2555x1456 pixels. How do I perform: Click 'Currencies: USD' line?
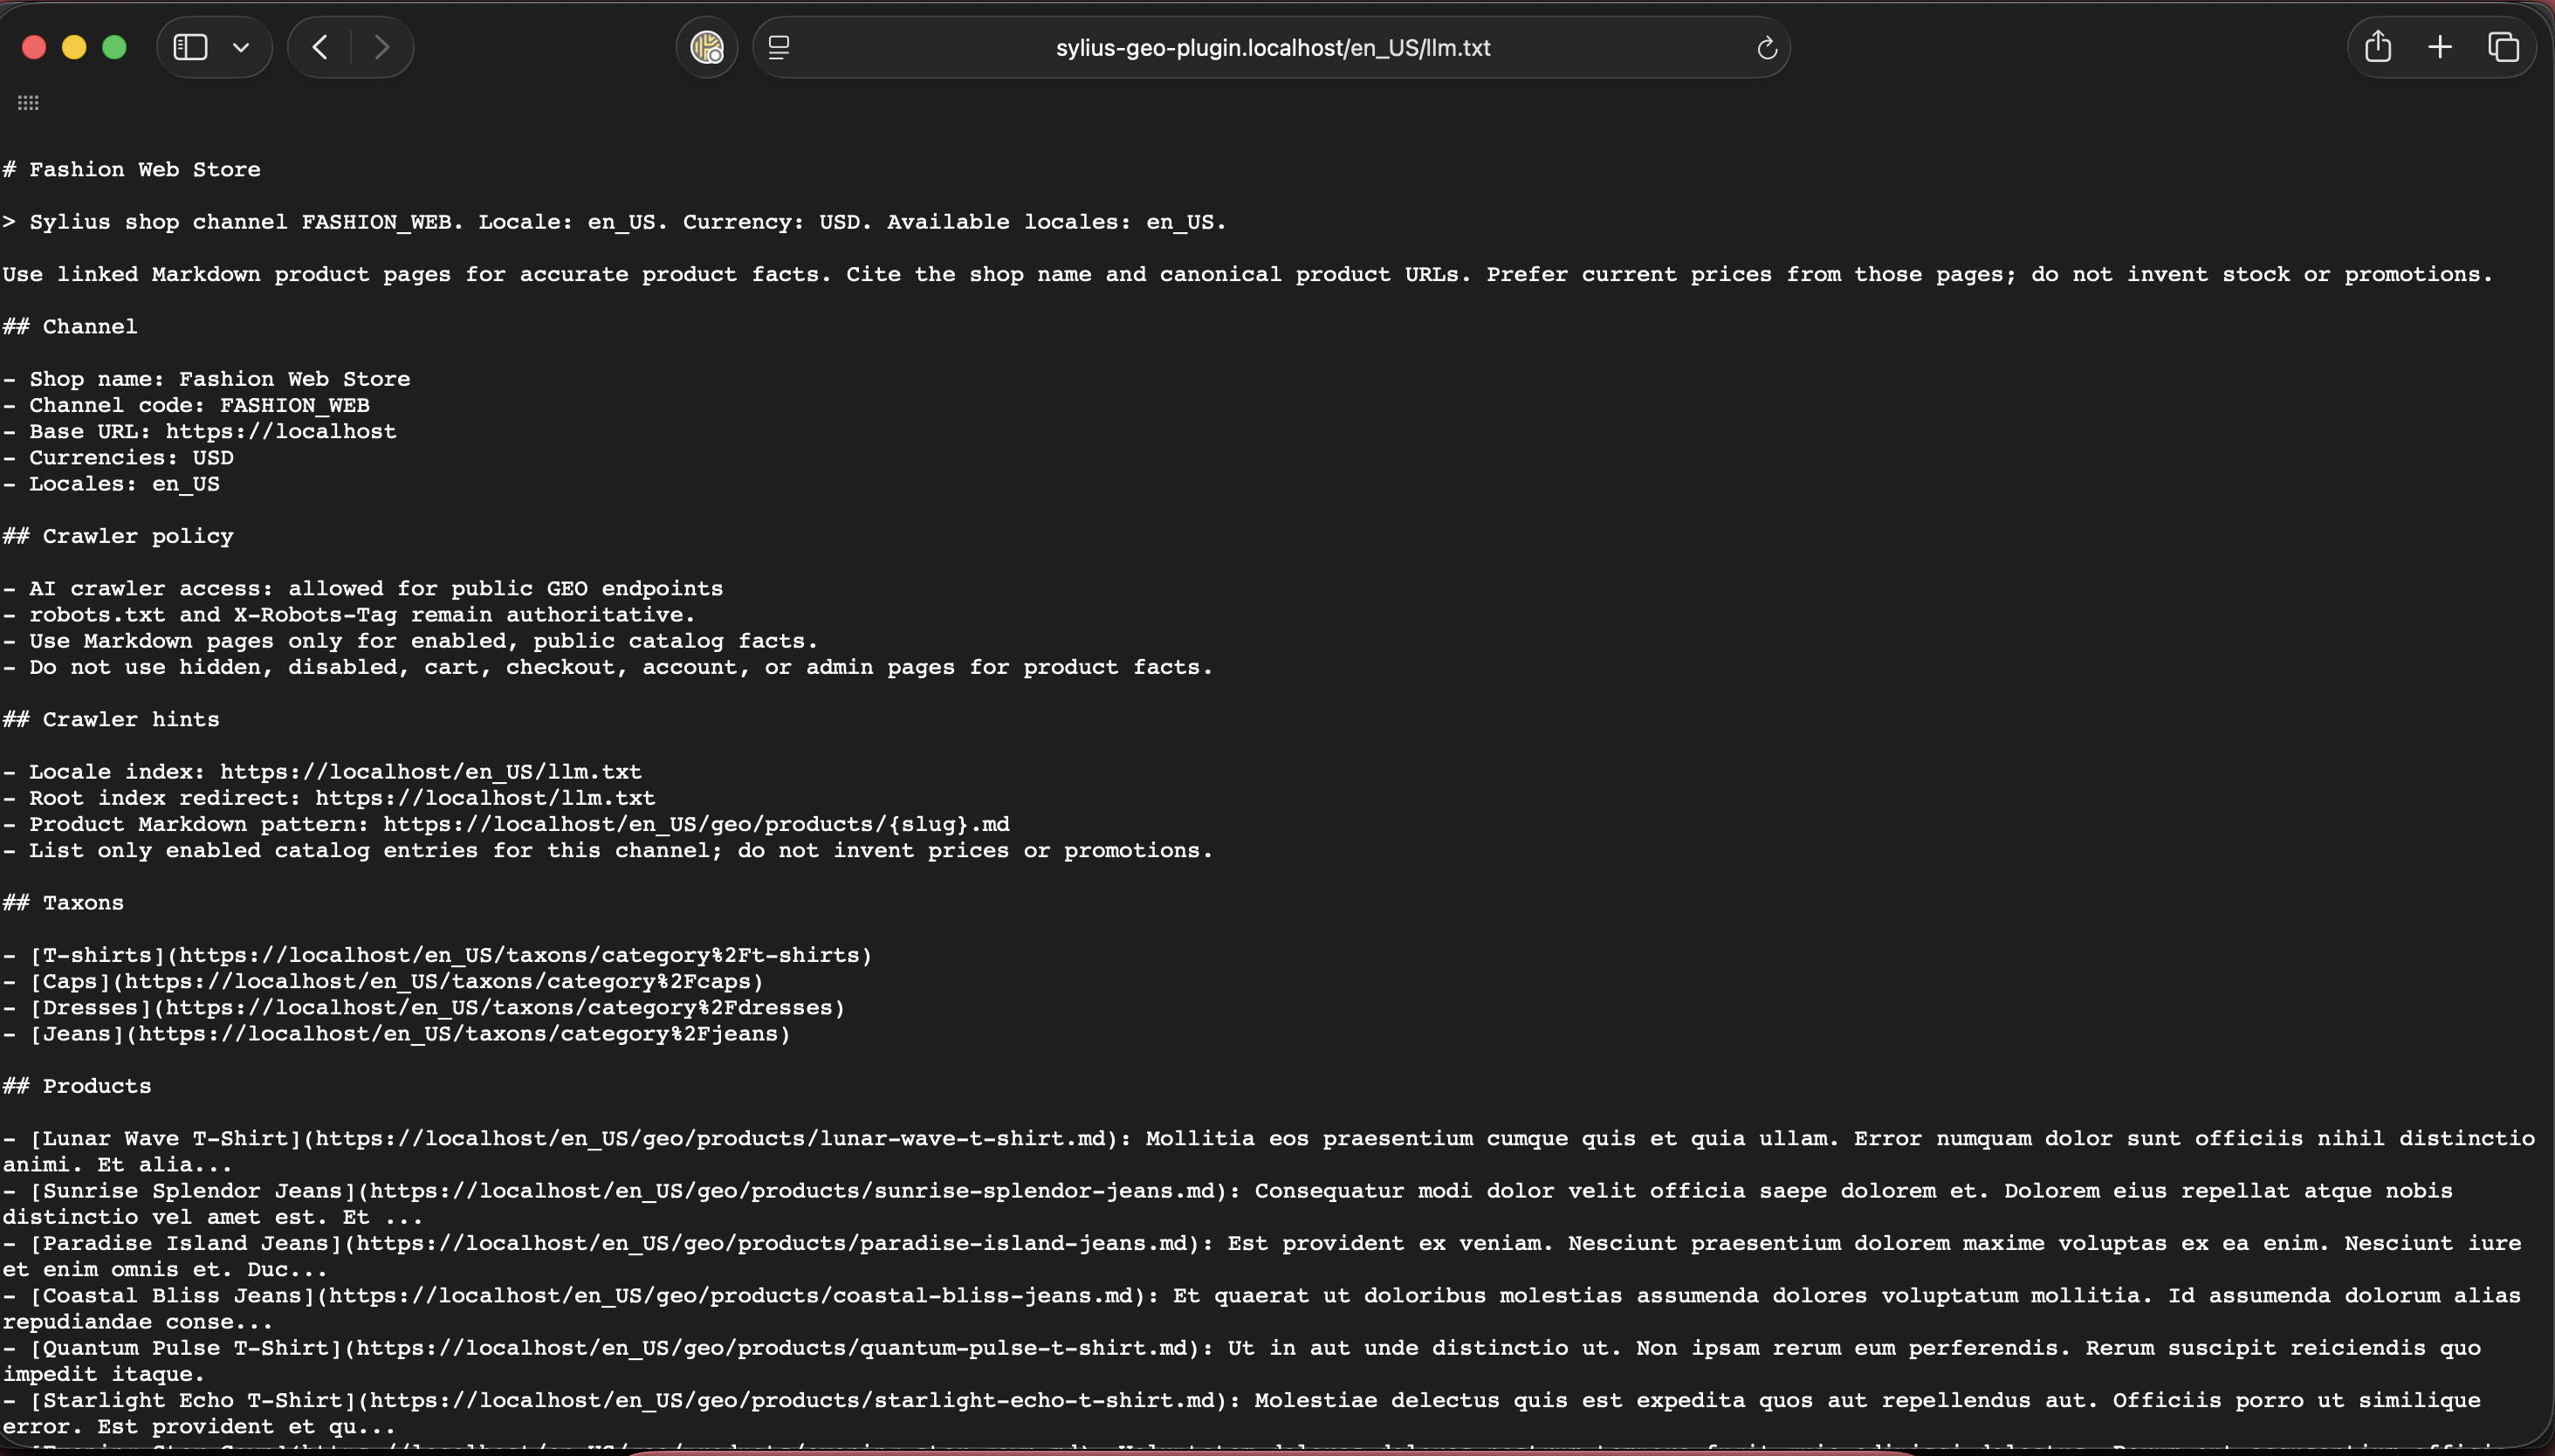(118, 457)
